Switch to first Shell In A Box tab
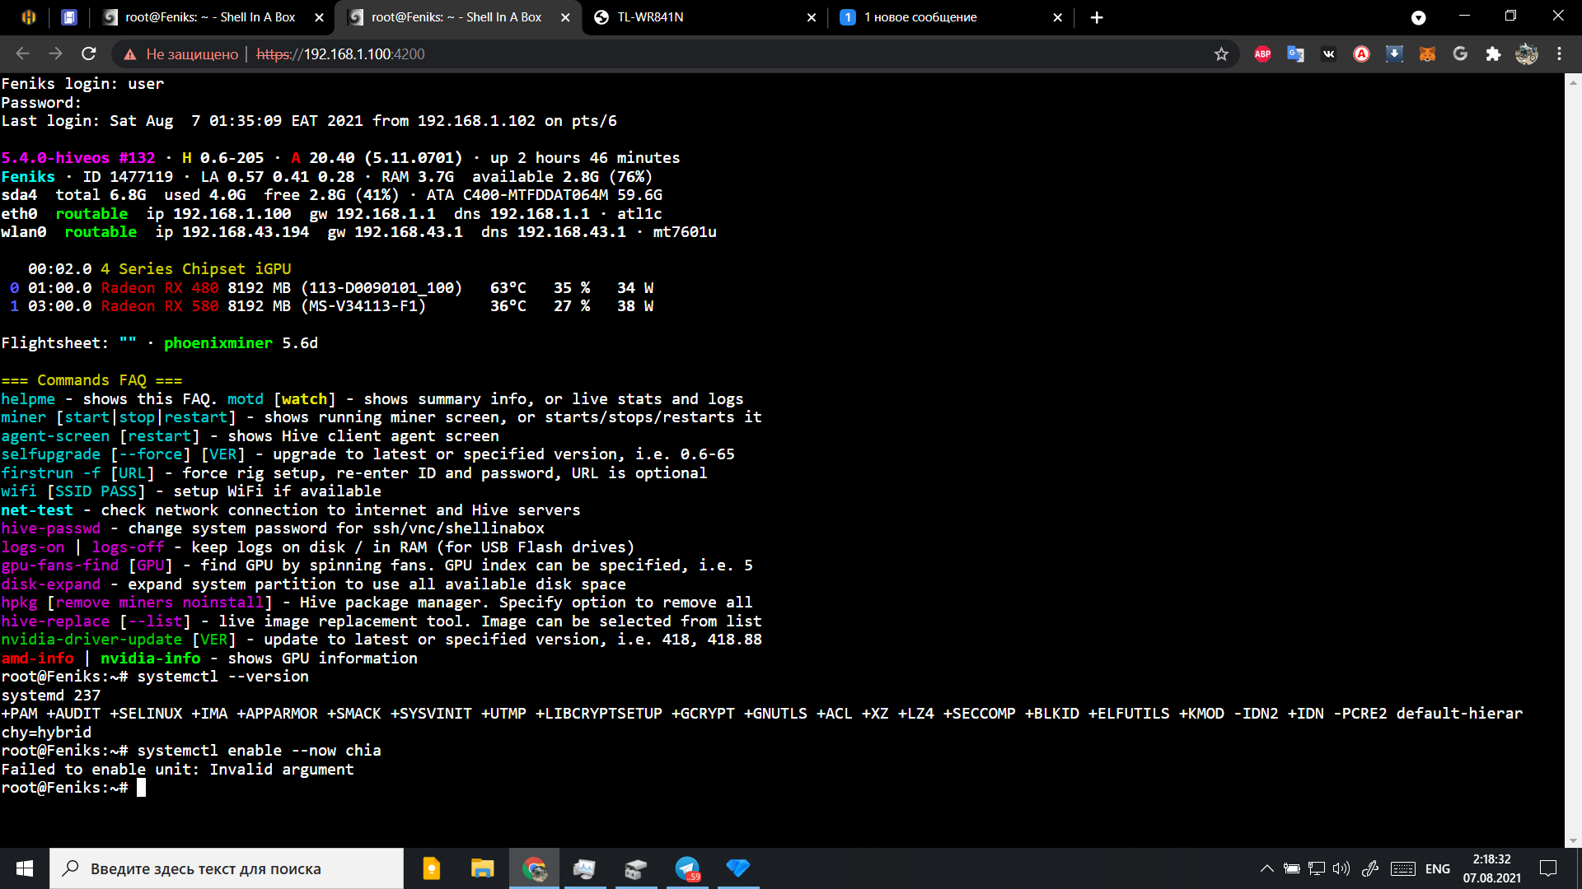Viewport: 1582px width, 889px height. [x=210, y=17]
